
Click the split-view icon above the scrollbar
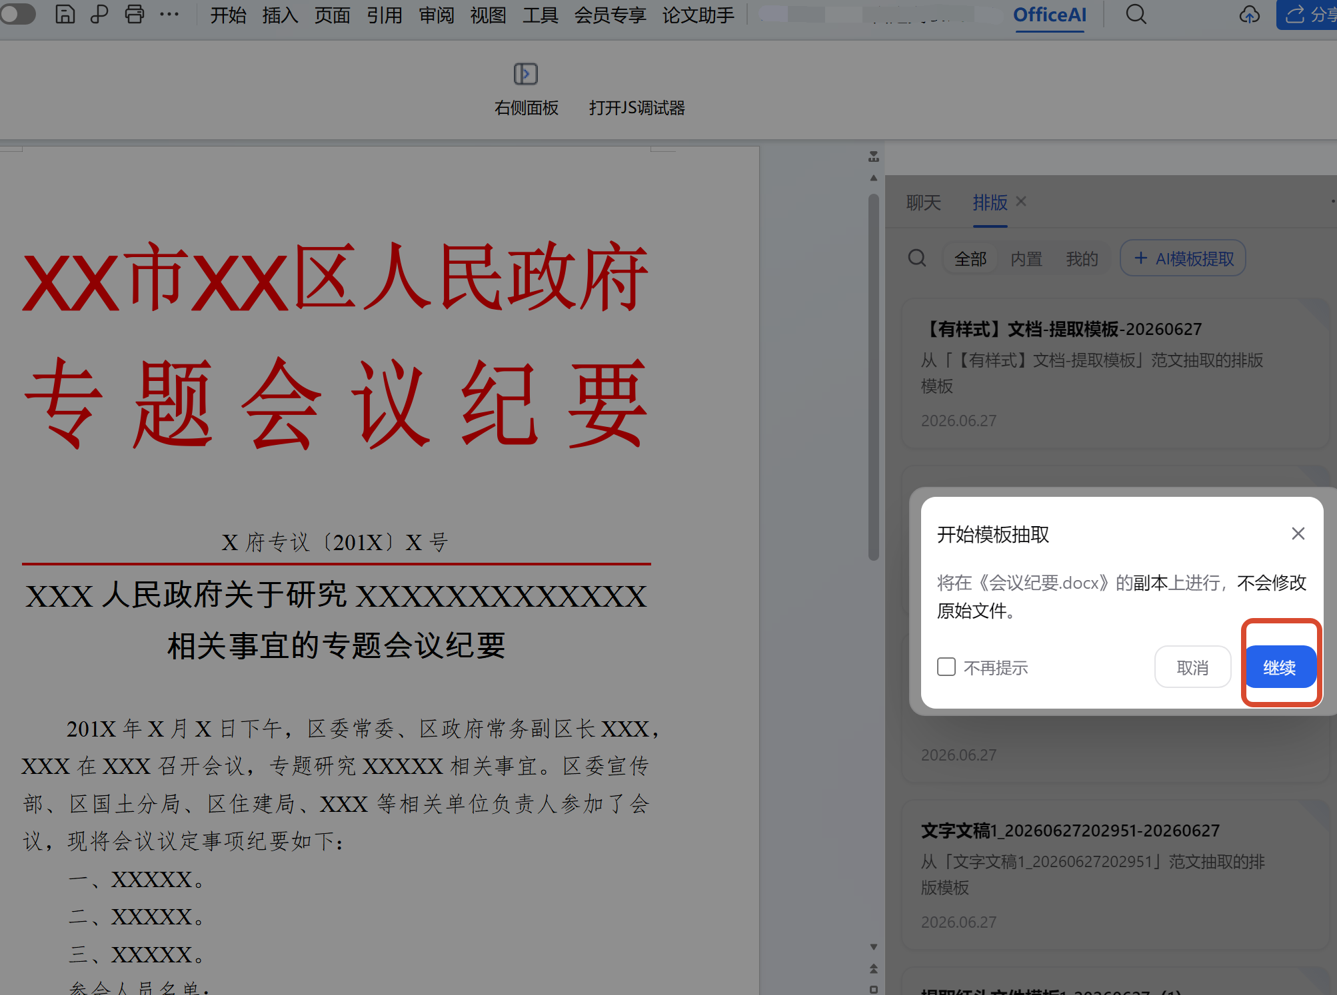(873, 157)
